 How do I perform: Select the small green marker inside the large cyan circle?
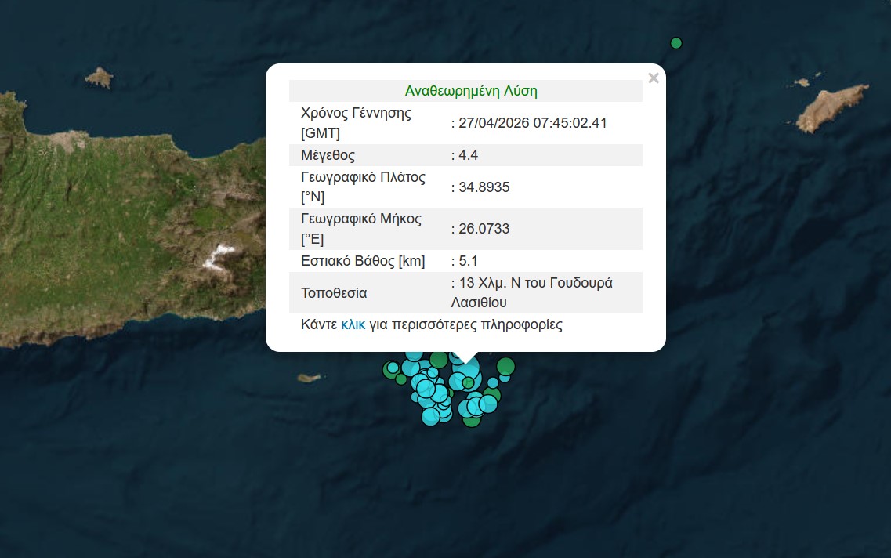click(468, 382)
